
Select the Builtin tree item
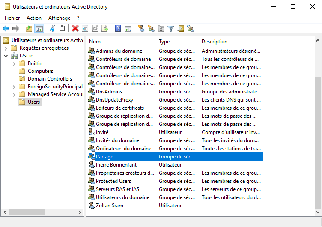35,63
